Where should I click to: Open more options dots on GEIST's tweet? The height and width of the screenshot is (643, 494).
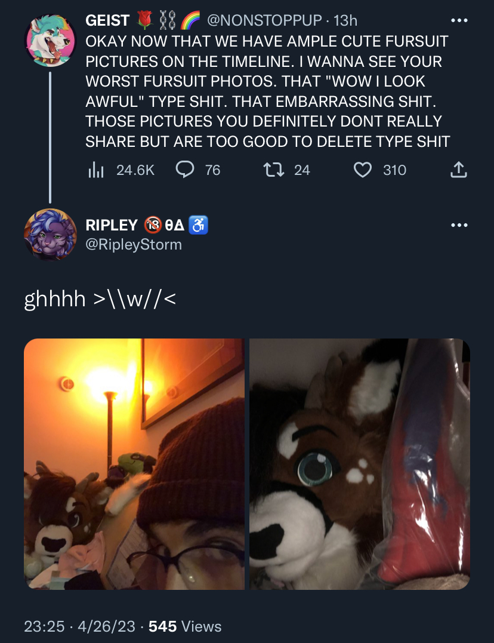pyautogui.click(x=459, y=20)
